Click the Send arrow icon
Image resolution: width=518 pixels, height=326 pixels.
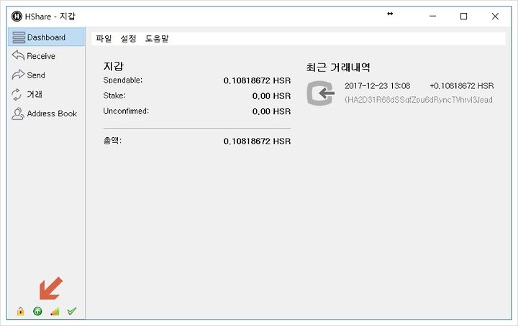(x=18, y=75)
